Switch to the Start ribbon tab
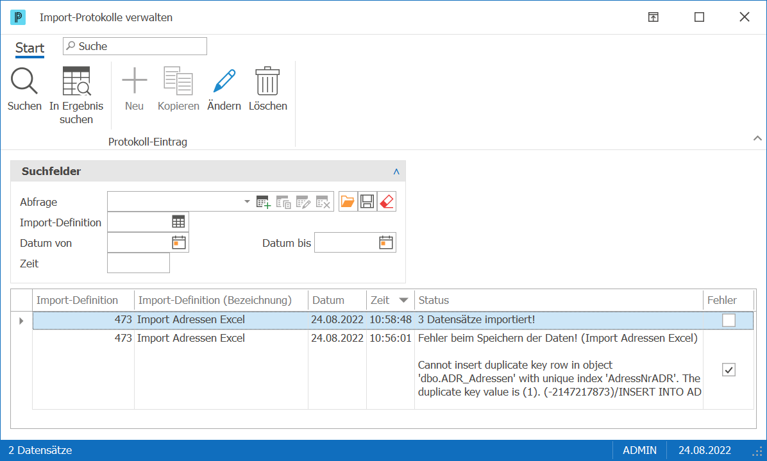This screenshot has height=461, width=767. pyautogui.click(x=30, y=48)
